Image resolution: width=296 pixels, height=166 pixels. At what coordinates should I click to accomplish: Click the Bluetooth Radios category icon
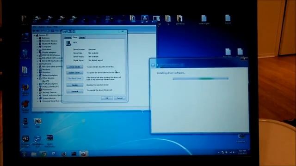pos(40,44)
